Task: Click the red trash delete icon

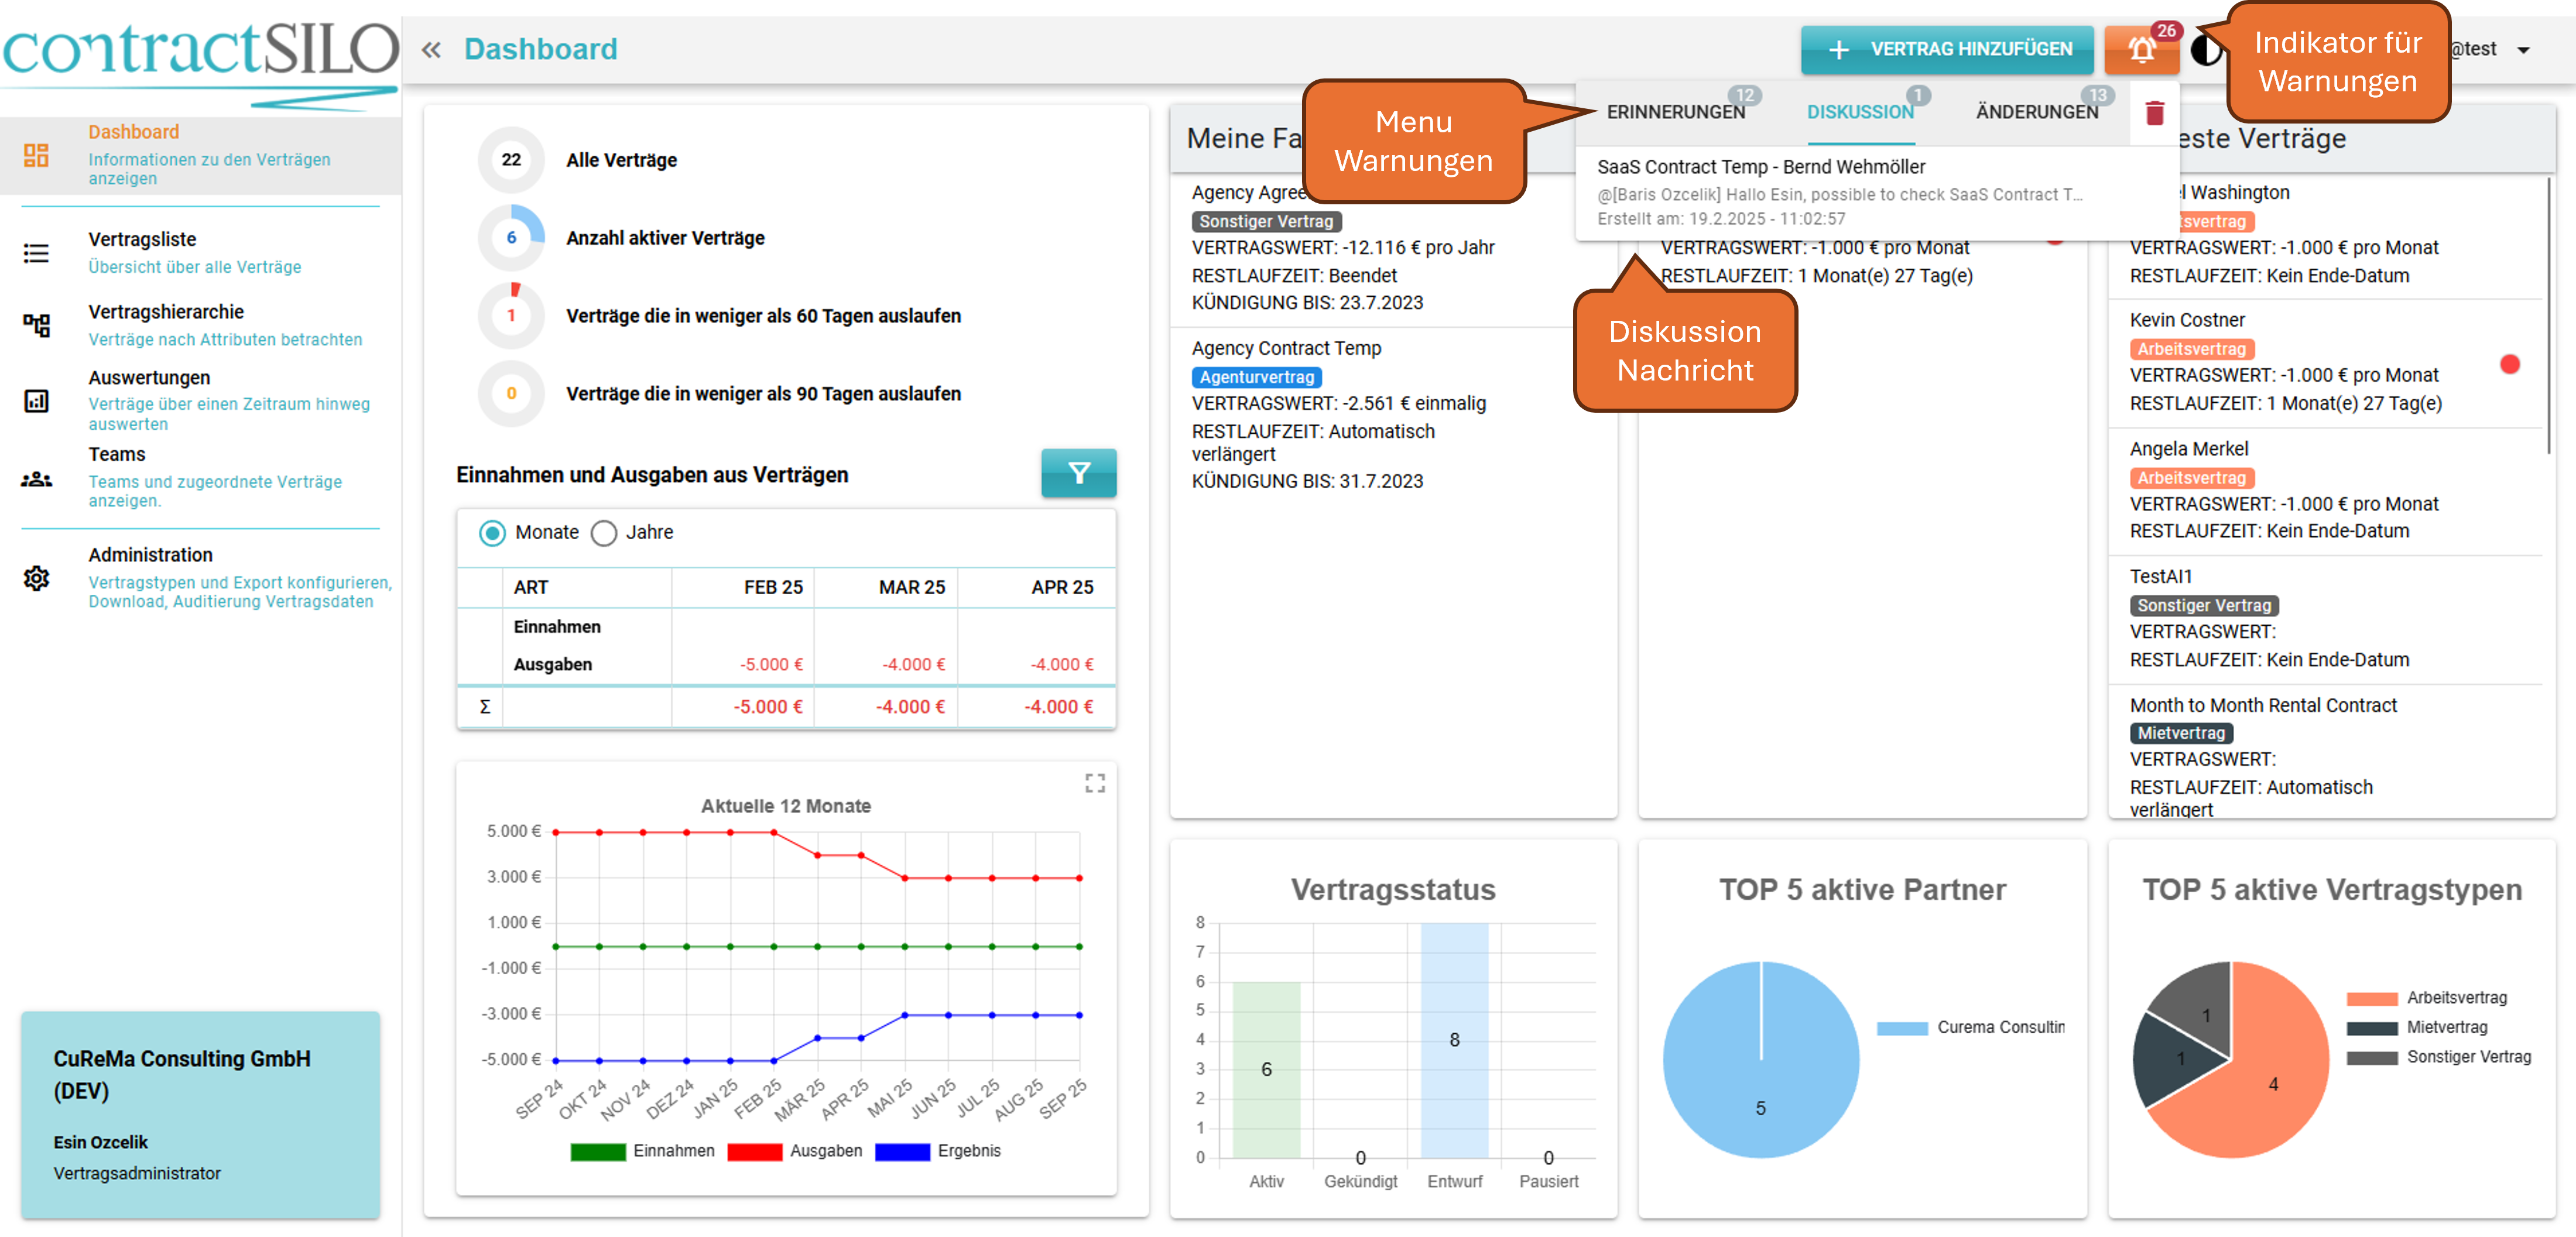Action: (x=2154, y=113)
